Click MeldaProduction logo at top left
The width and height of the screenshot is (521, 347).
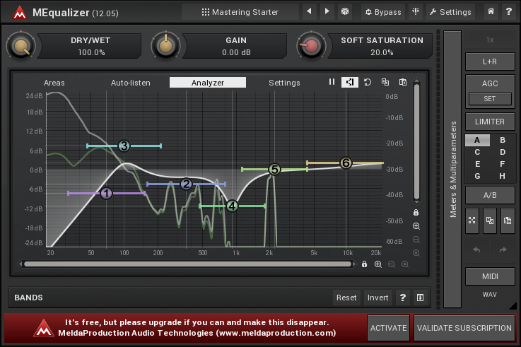20,13
